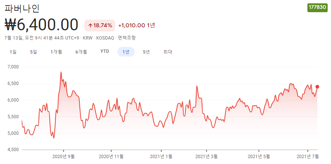The image size is (331, 164).
Task: Click the +1,010.00 1년 change text
Action: tap(137, 25)
